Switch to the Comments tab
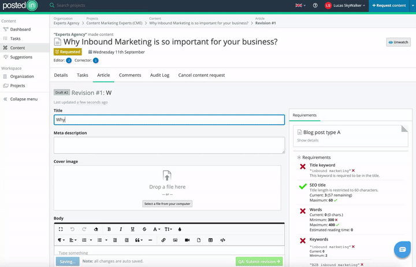The width and height of the screenshot is (416, 267). coord(130,75)
